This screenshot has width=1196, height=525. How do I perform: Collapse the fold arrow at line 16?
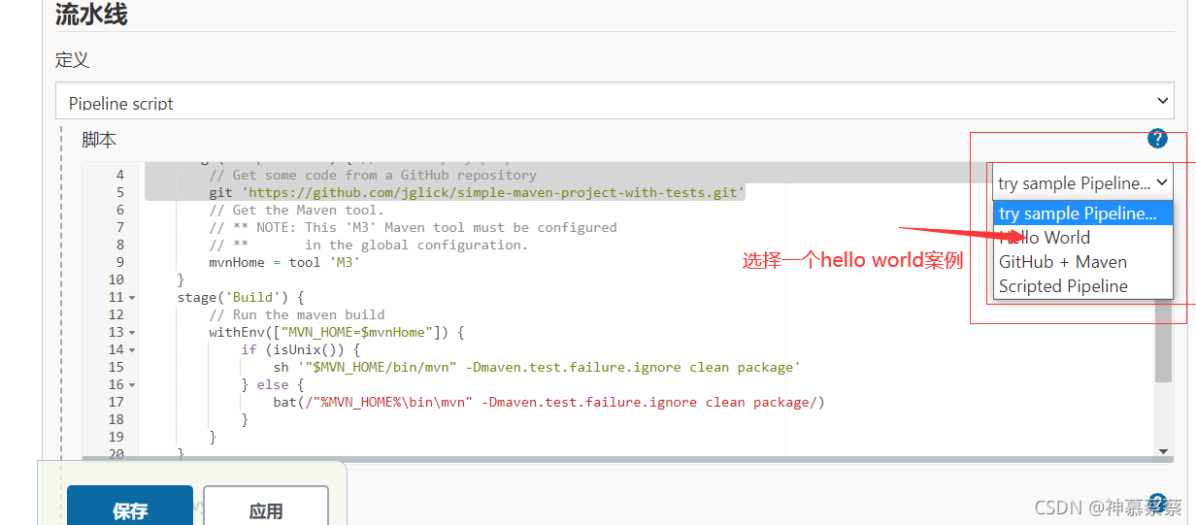pos(132,385)
